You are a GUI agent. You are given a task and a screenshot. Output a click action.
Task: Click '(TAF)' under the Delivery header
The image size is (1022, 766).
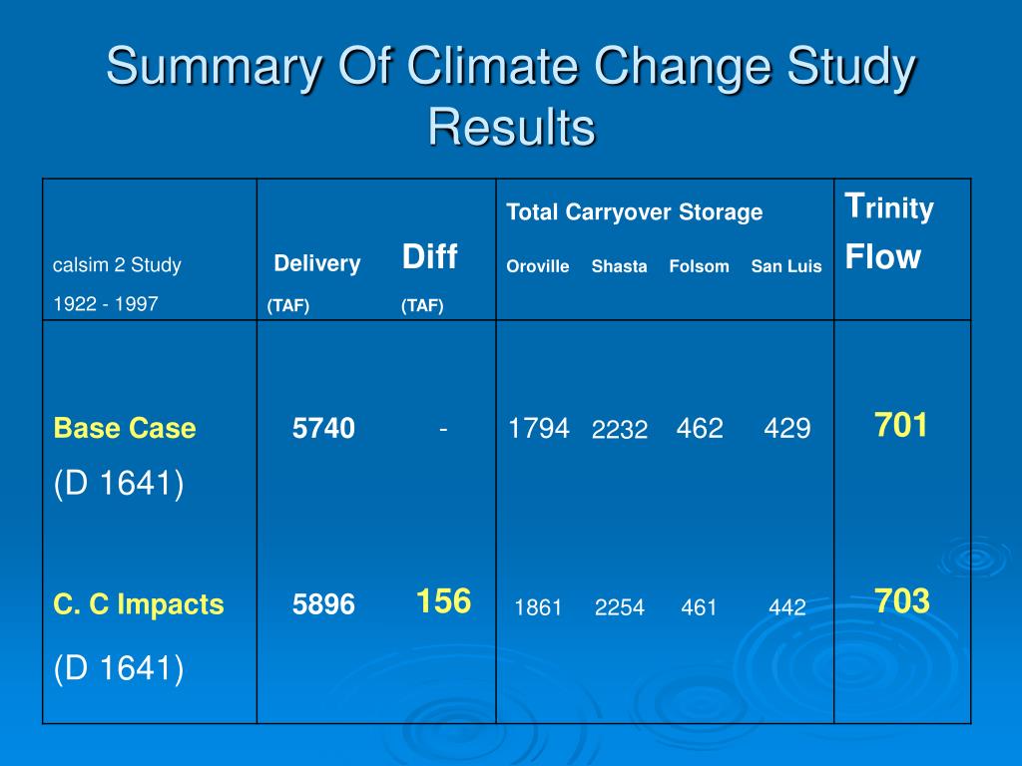[x=288, y=305]
